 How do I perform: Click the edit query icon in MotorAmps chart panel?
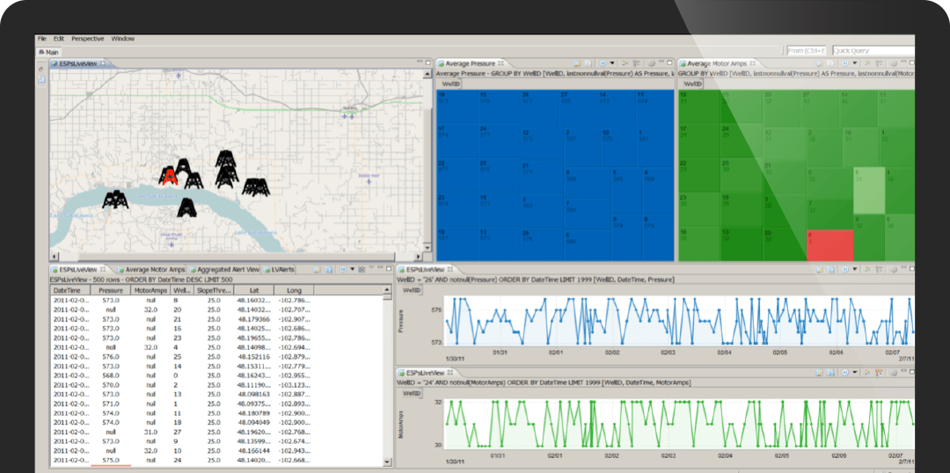(x=820, y=373)
